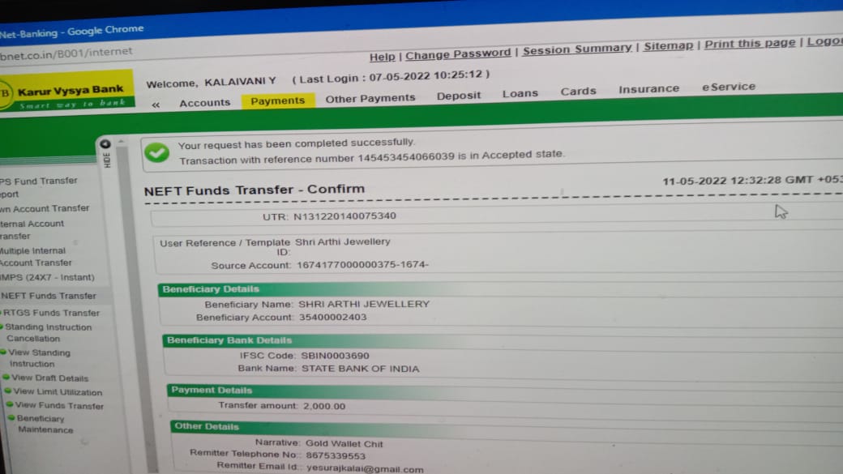Click the NEFT Funds Transfer - Confirm heading
843x474 pixels.
(x=255, y=190)
